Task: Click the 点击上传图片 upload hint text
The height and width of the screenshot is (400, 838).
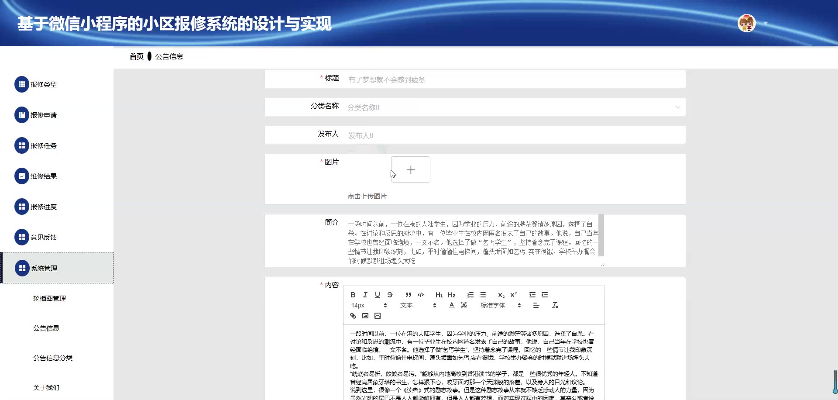Action: point(367,197)
